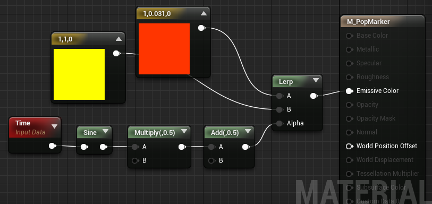The image size is (432, 204).
Task: Expand the Multiply(,0.5) node arrow
Action: 184,131
